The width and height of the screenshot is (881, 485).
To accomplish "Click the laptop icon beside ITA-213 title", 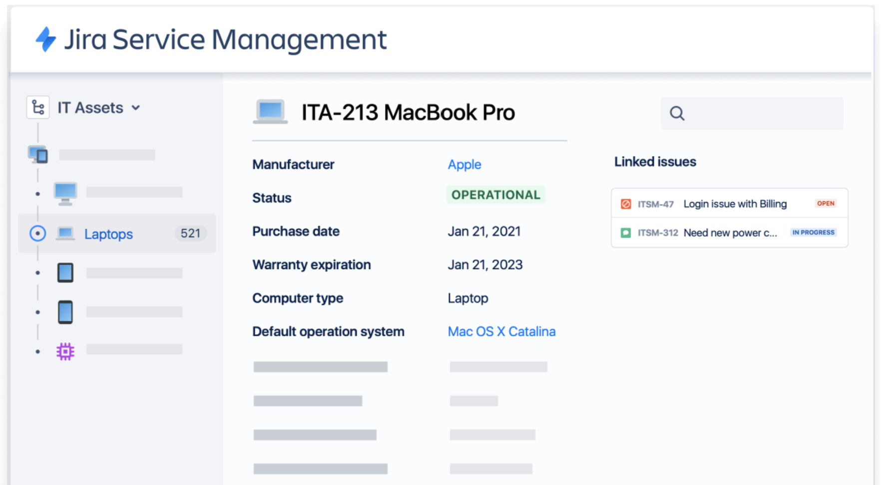I will (270, 112).
